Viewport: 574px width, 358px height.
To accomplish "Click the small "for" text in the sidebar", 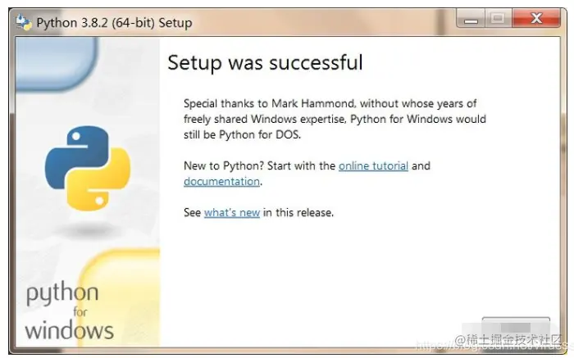I will (80, 311).
